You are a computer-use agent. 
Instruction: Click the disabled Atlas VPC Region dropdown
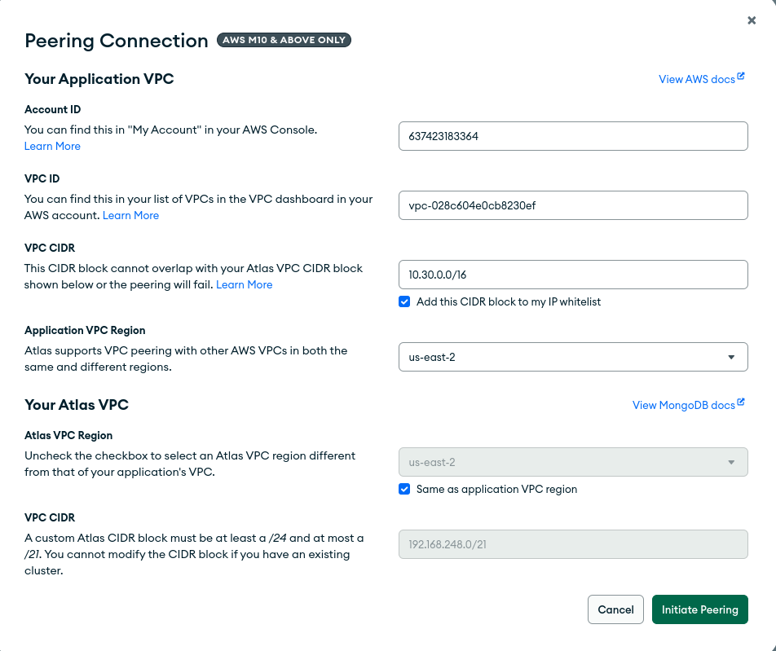point(573,462)
